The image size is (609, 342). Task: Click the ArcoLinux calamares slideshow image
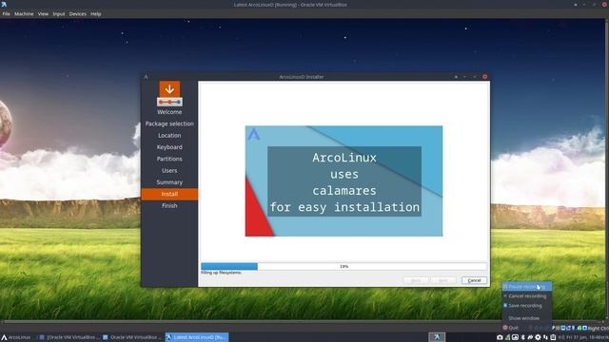[344, 181]
